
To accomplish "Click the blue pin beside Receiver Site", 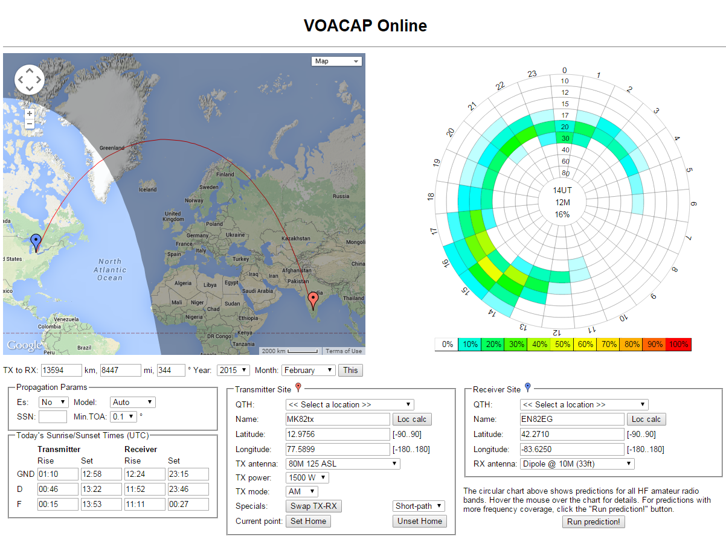I will [x=527, y=388].
